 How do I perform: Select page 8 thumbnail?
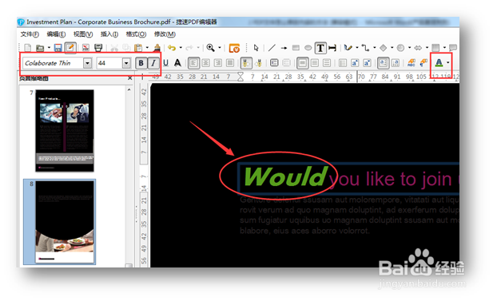pyautogui.click(x=65, y=222)
